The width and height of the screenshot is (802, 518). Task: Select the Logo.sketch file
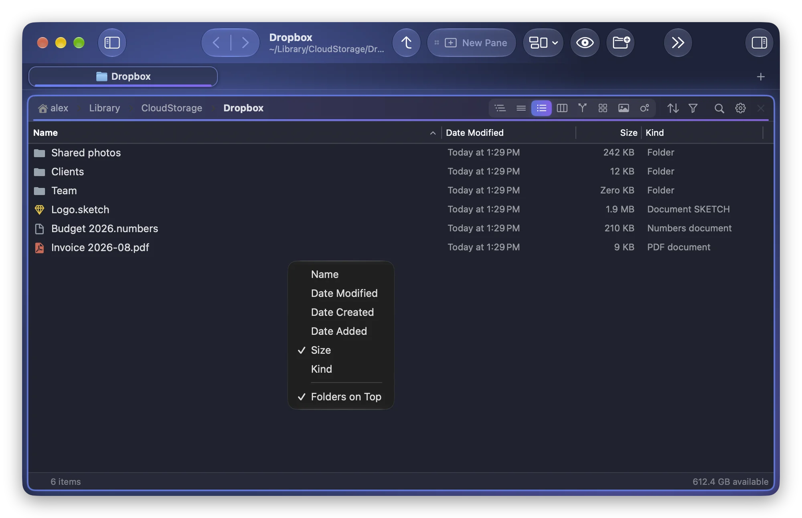point(401,209)
